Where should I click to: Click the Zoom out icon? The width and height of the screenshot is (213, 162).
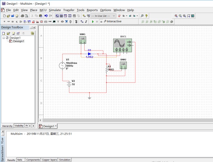(x=180, y=16)
